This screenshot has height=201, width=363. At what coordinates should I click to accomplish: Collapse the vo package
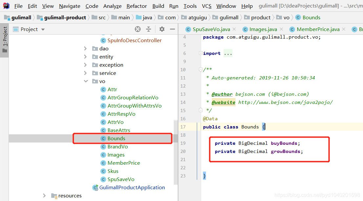[86, 81]
